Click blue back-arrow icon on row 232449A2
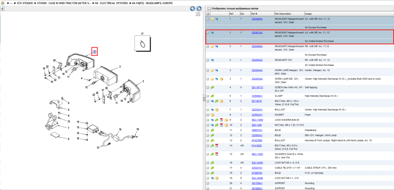This screenshot has height=190, width=394. (217, 19)
